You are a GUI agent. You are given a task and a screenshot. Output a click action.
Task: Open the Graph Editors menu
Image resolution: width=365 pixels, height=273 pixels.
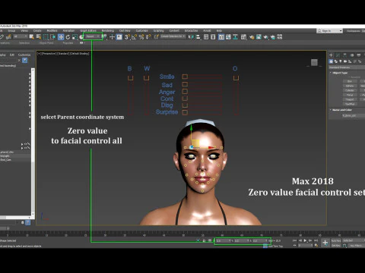point(88,31)
